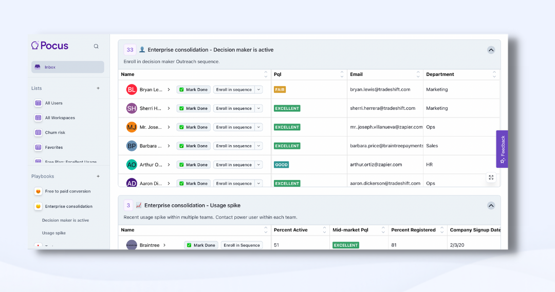Enroll Sherri in sequence

point(234,108)
